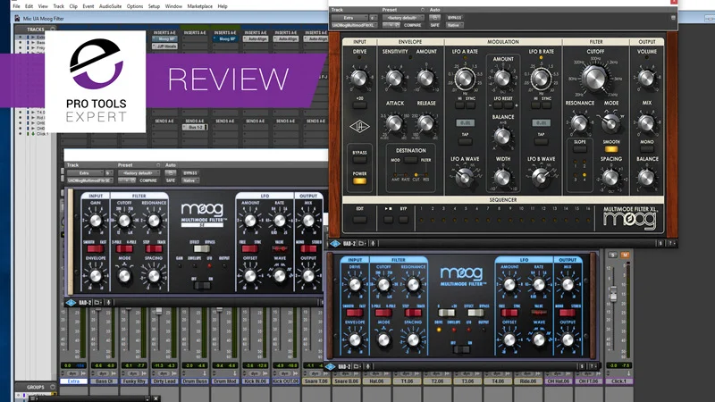Image resolution: width=715 pixels, height=402 pixels.
Task: Click the XL sequencer play/stop button
Action: pyautogui.click(x=388, y=219)
